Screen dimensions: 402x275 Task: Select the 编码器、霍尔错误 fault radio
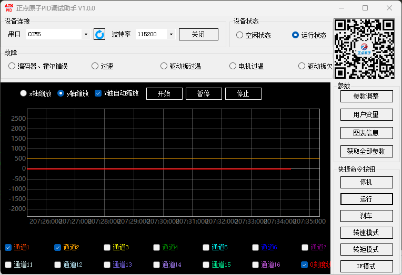point(12,66)
